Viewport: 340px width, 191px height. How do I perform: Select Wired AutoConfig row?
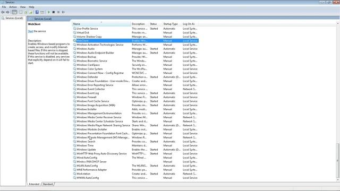[135, 158]
